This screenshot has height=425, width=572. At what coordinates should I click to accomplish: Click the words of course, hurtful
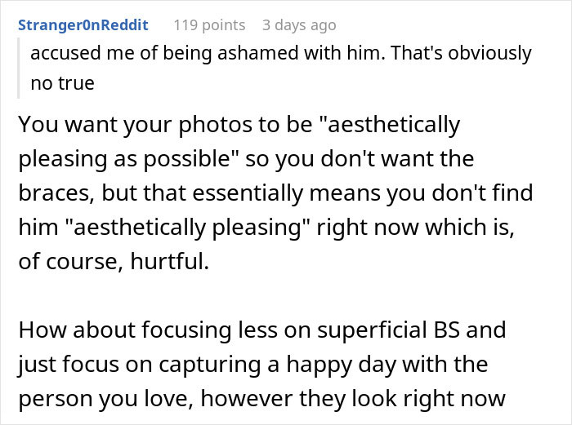[114, 262]
